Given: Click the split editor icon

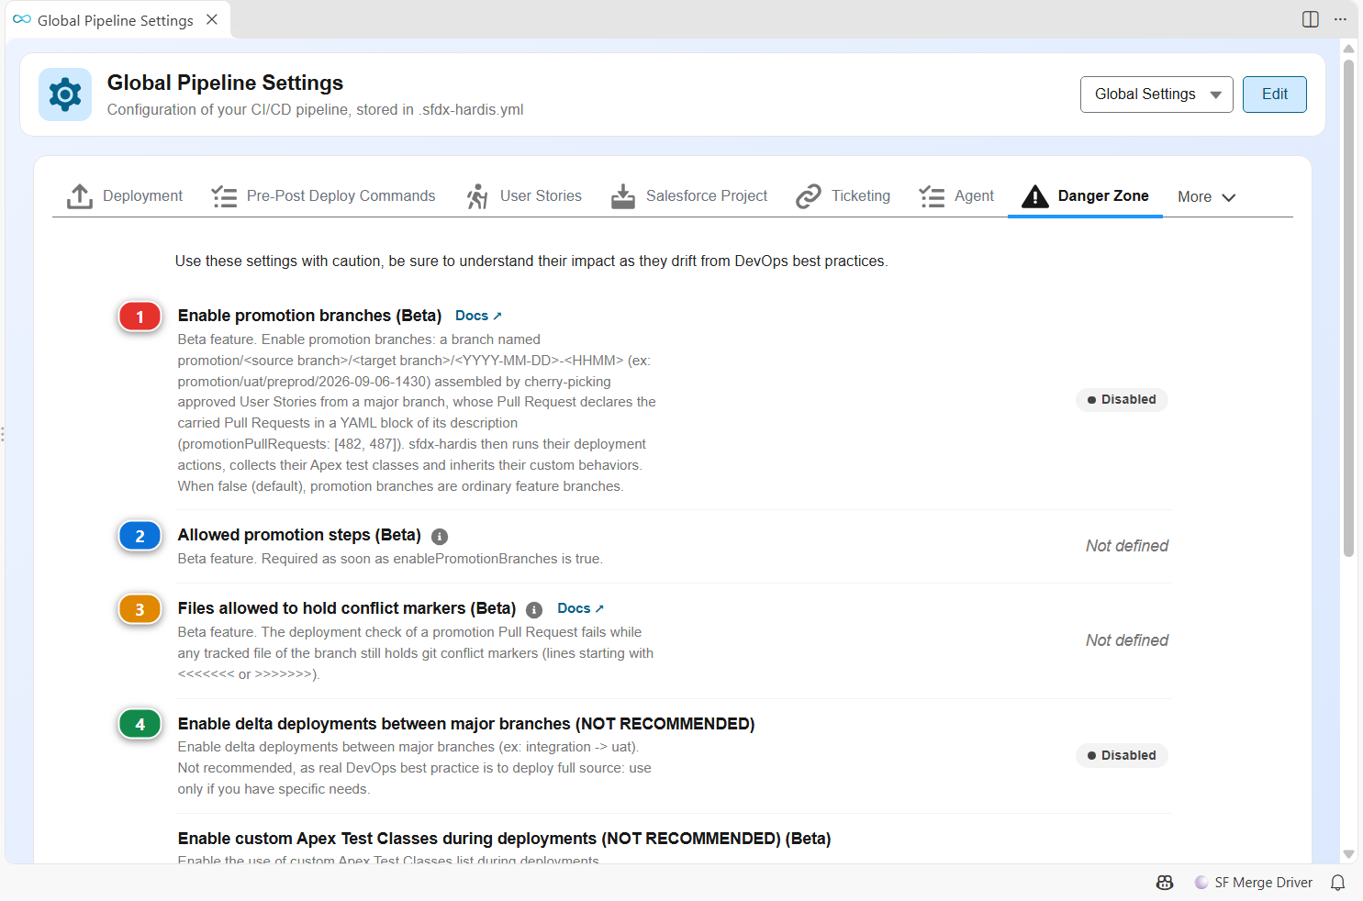Looking at the screenshot, I should 1311,19.
